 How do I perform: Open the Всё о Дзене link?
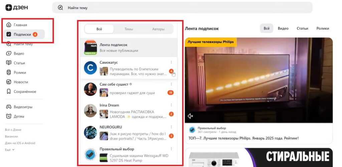click(13, 130)
